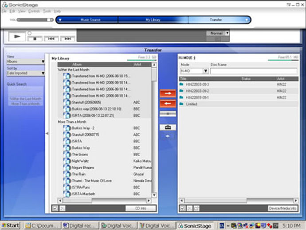Open Transfer tab dropdown arrow

point(247,20)
